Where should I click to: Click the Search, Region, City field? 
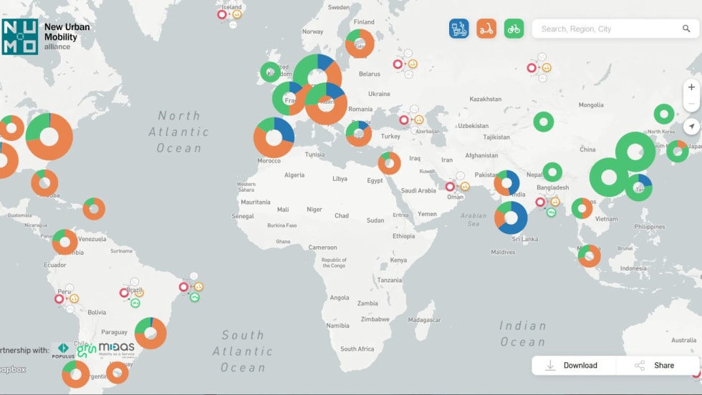click(605, 29)
